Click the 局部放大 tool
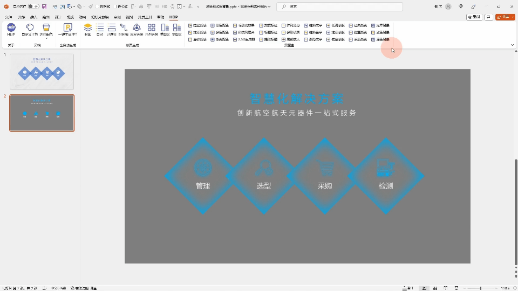Screen dimensions: 518x291 click(x=291, y=39)
